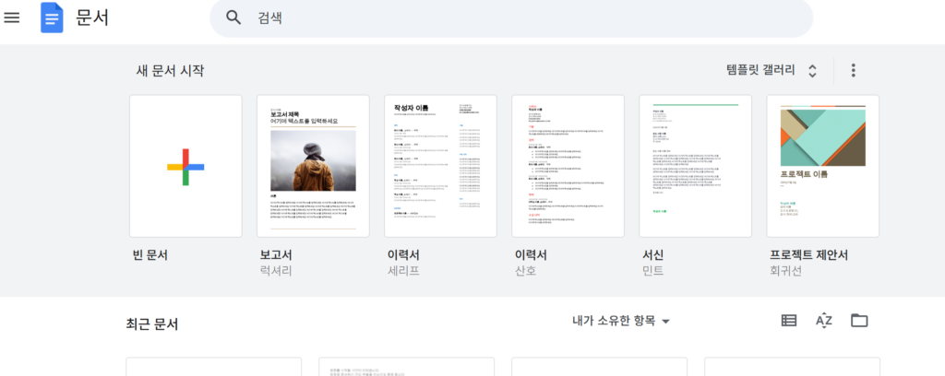Open the first recent document thumbnail
The image size is (945, 376).
tap(214, 367)
